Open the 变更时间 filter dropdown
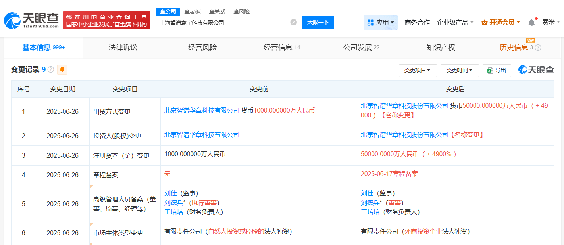The width and height of the screenshot is (564, 245). tap(459, 70)
